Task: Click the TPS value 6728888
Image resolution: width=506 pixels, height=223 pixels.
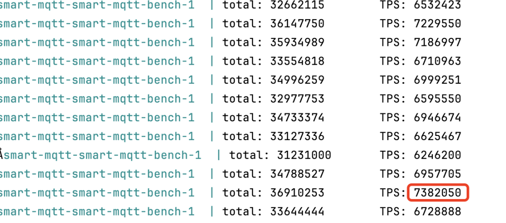Action: [x=438, y=211]
